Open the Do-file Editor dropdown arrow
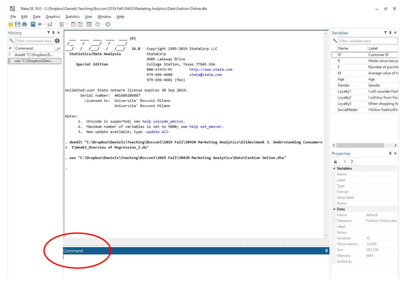The height and width of the screenshot is (285, 408). pos(67,25)
